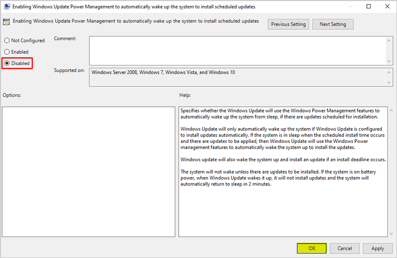Click the Apply button

[378, 249]
